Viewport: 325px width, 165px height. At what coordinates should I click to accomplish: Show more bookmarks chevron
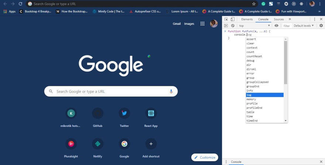pyautogui.click(x=319, y=11)
